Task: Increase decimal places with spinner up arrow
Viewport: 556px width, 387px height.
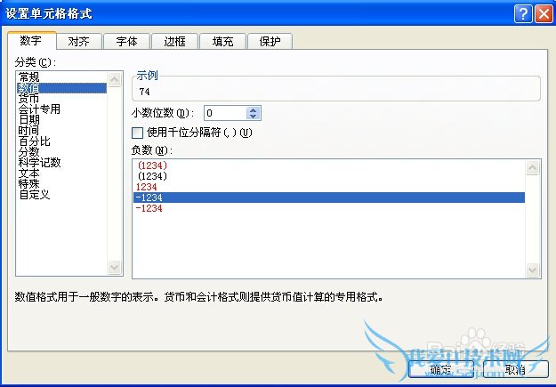Action: click(253, 110)
